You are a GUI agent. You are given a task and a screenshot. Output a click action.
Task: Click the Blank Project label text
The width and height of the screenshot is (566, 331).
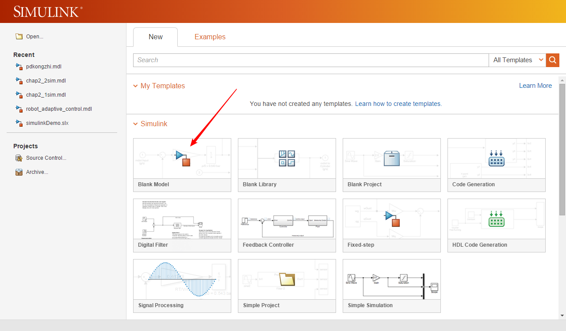pos(365,184)
